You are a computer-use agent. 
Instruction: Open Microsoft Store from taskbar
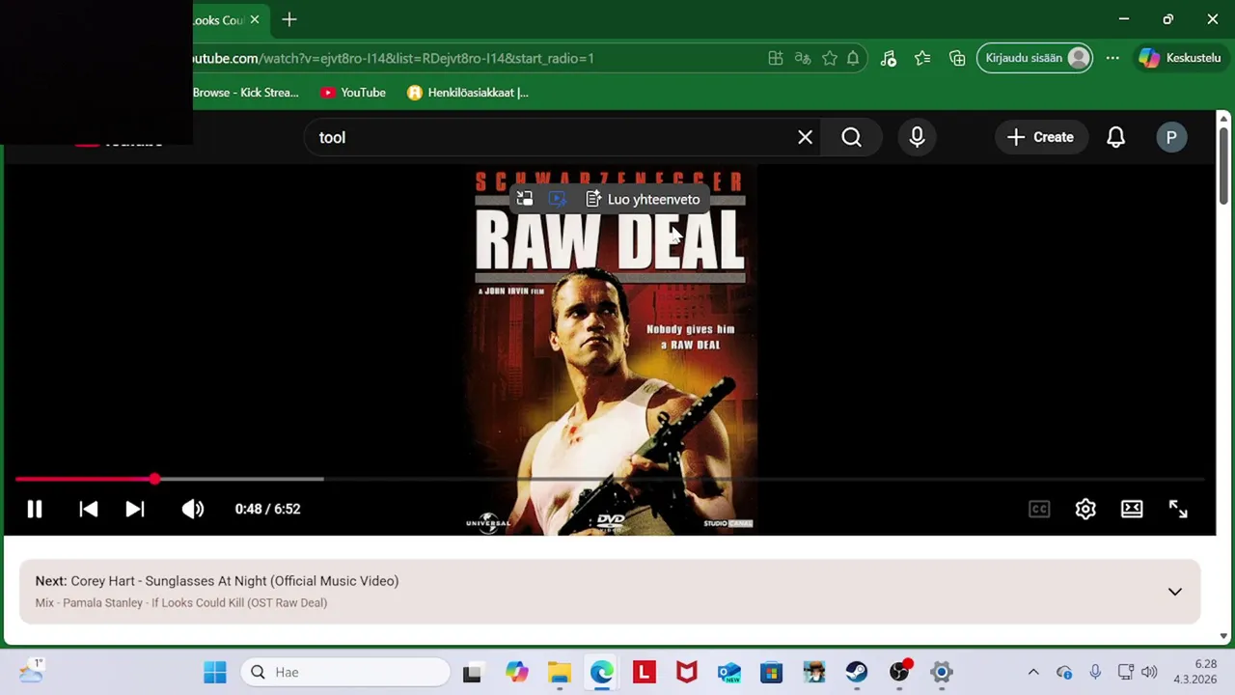[772, 672]
